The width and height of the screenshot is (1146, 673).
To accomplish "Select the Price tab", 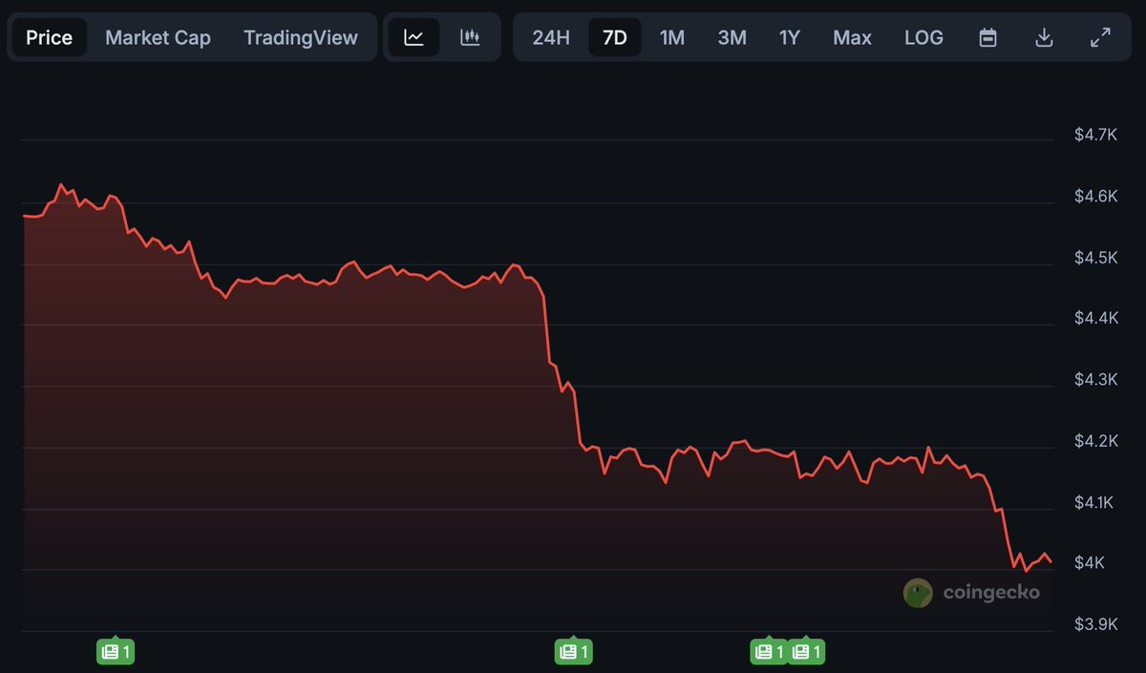I will pyautogui.click(x=49, y=37).
